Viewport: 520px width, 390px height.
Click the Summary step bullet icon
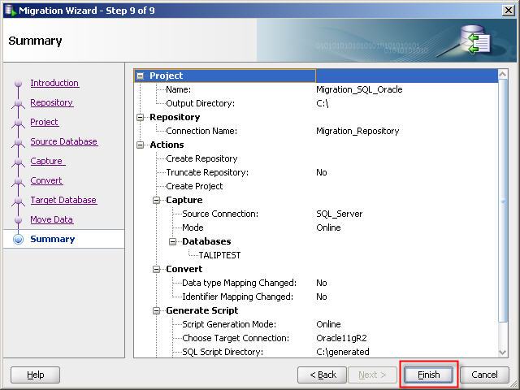point(18,239)
